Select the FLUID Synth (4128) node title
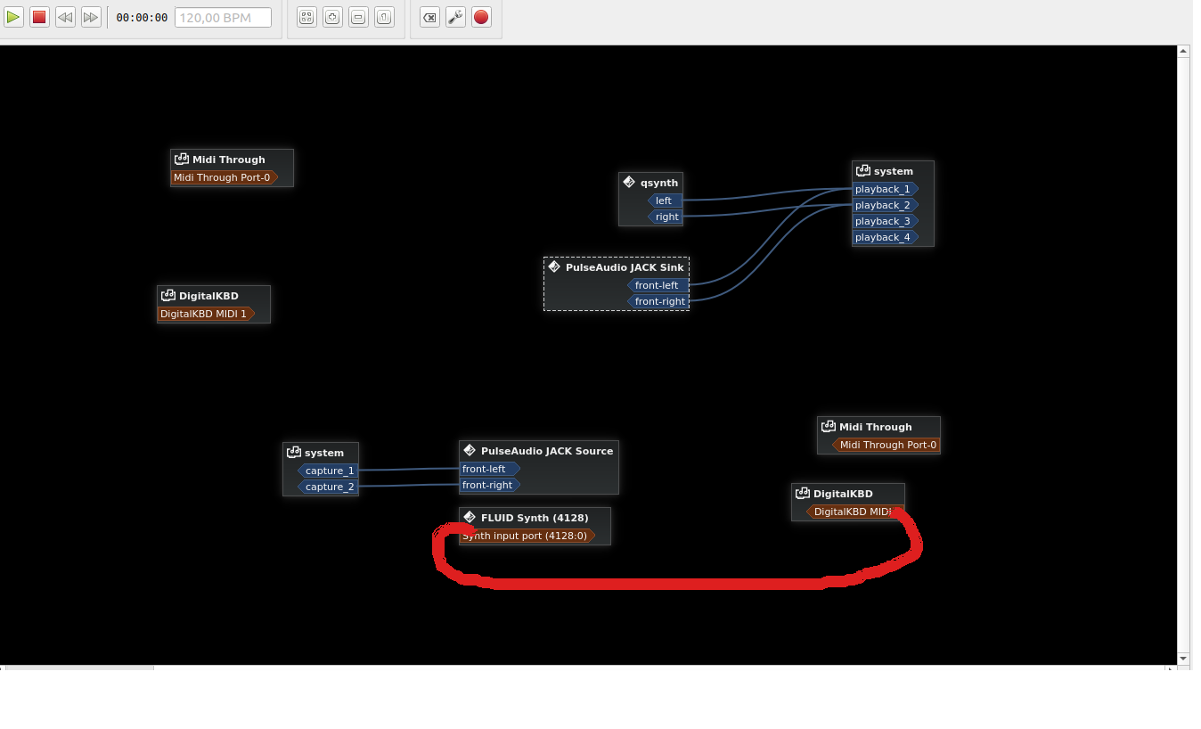1201x729 pixels. [535, 518]
